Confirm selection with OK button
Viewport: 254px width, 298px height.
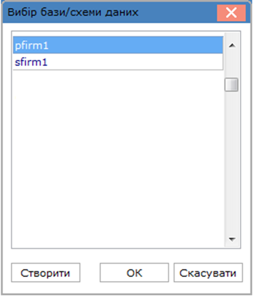pyautogui.click(x=134, y=273)
